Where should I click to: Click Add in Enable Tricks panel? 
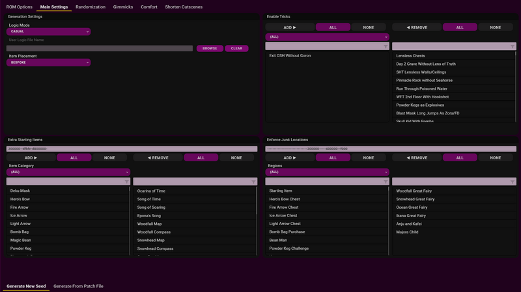[290, 27]
